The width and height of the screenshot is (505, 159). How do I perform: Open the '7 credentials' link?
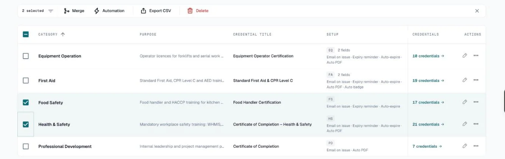tap(427, 147)
